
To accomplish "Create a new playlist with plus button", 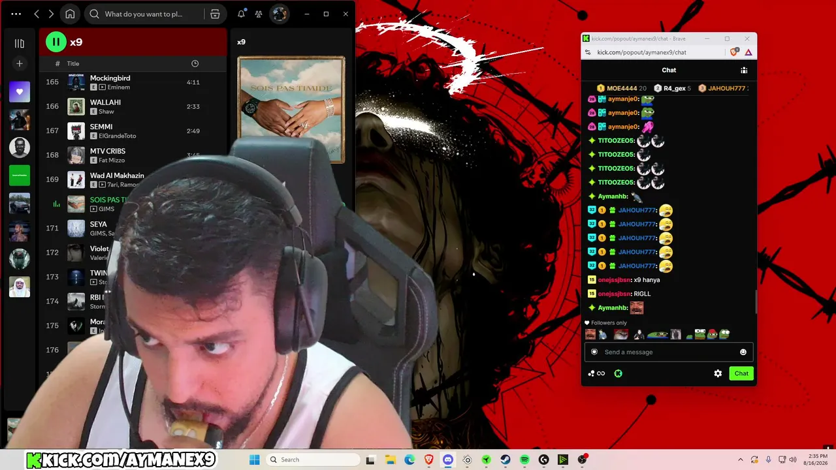I will (20, 63).
